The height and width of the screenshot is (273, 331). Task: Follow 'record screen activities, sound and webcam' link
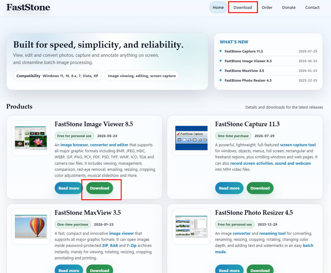(x=271, y=163)
